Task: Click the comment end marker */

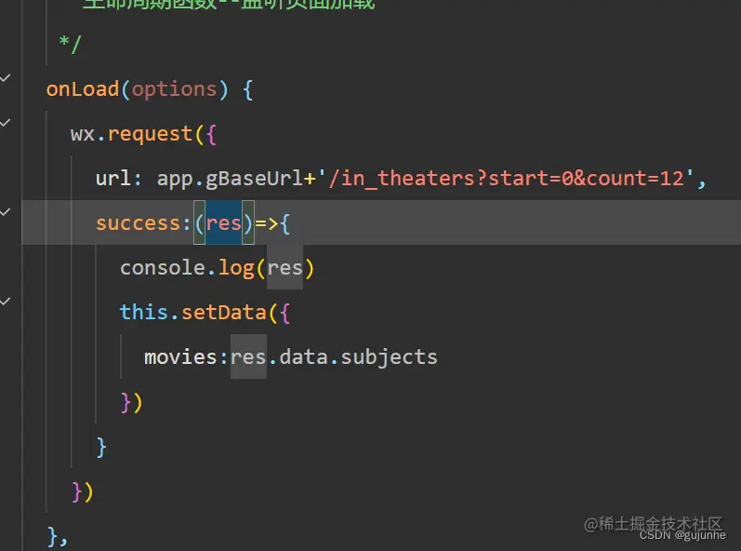Action: tap(71, 45)
